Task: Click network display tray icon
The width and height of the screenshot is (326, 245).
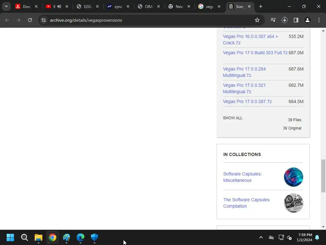Action: pos(281,237)
